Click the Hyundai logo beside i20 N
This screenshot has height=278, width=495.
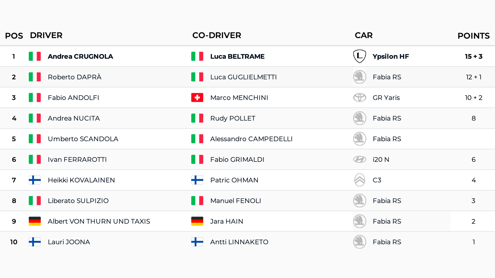point(359,159)
